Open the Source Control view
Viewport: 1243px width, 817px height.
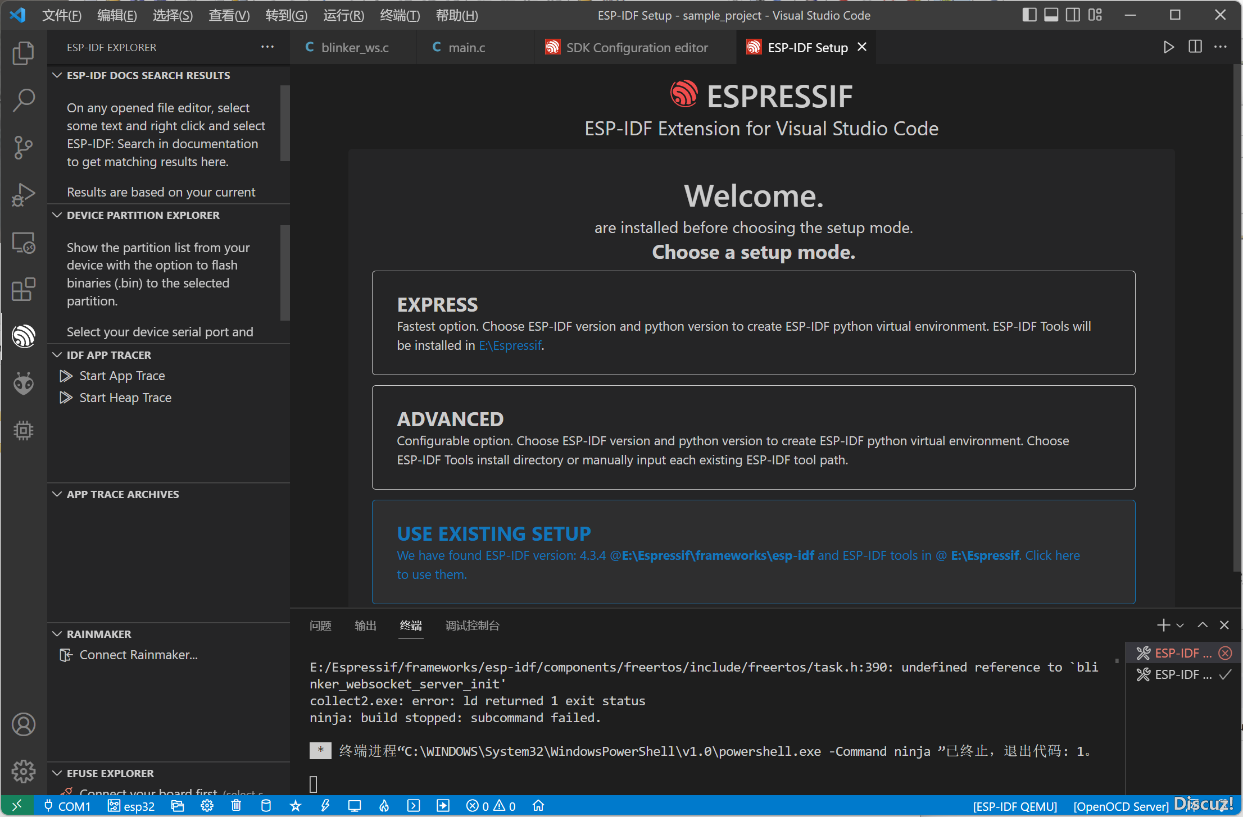tap(24, 147)
